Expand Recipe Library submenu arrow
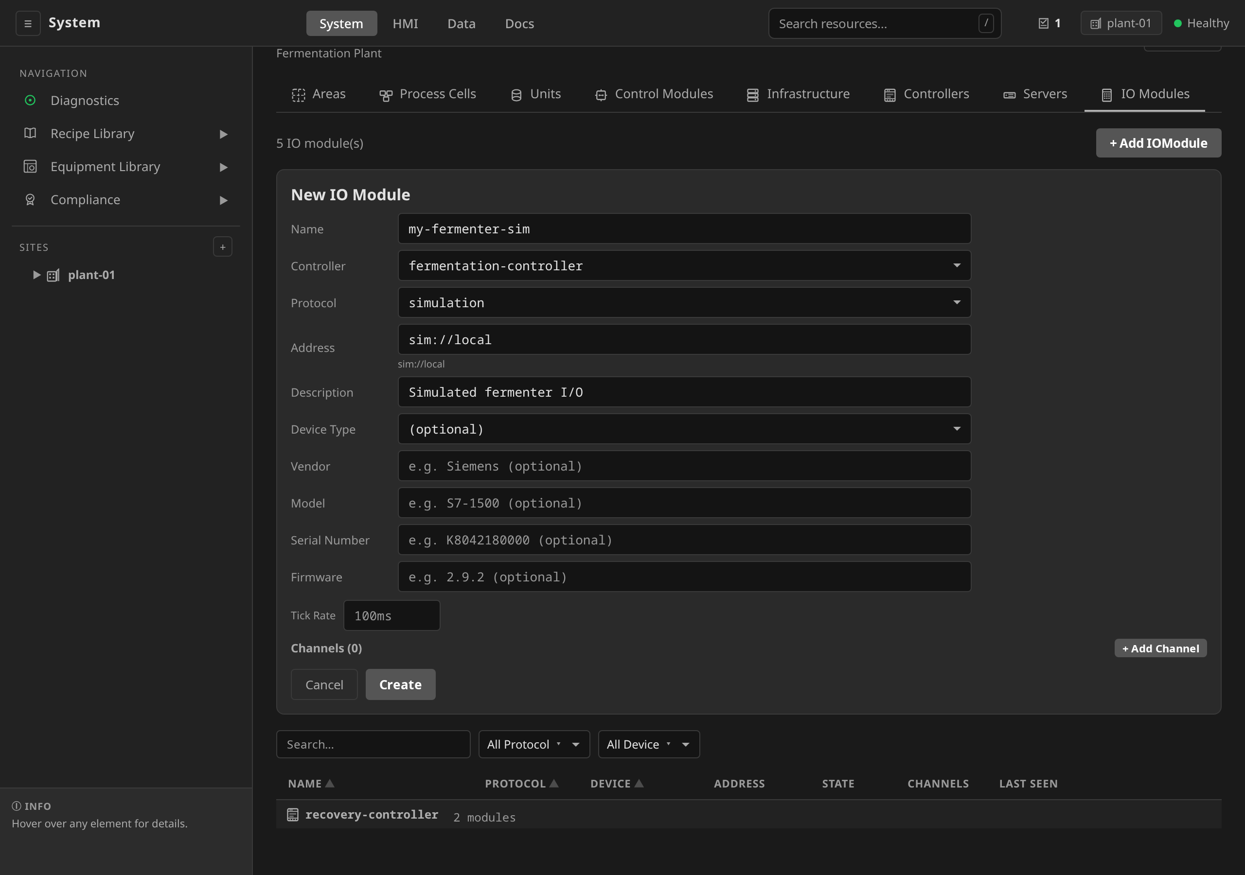 coord(223,134)
